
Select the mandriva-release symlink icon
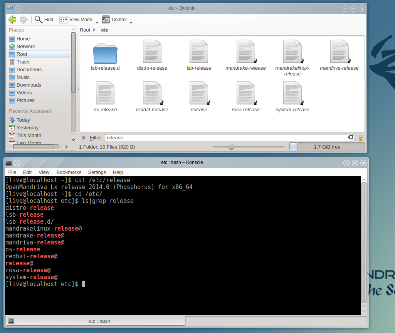pos(340,51)
